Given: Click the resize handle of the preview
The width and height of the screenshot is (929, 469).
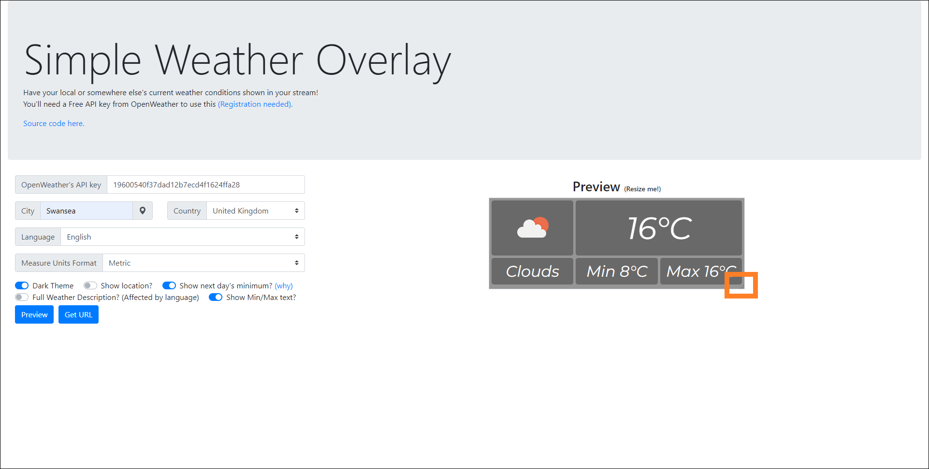Looking at the screenshot, I should (x=742, y=286).
